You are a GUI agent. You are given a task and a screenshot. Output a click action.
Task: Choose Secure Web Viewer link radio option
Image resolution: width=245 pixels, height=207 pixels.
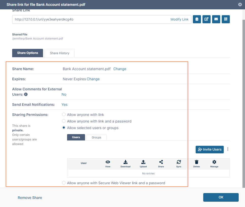64,183
